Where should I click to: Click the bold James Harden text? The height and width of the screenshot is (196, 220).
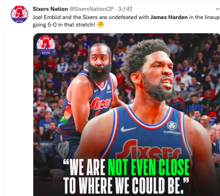169,17
